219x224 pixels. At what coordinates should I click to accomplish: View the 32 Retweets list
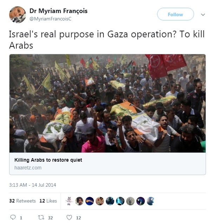(22, 201)
